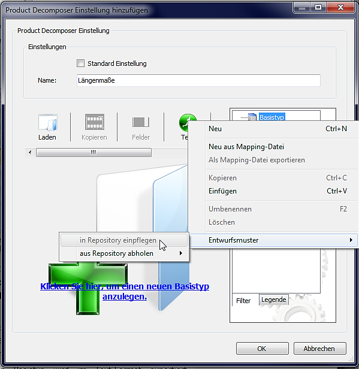359x369 pixels.
Task: Expand the Entwurfsmuster submenu arrow
Action: point(351,240)
